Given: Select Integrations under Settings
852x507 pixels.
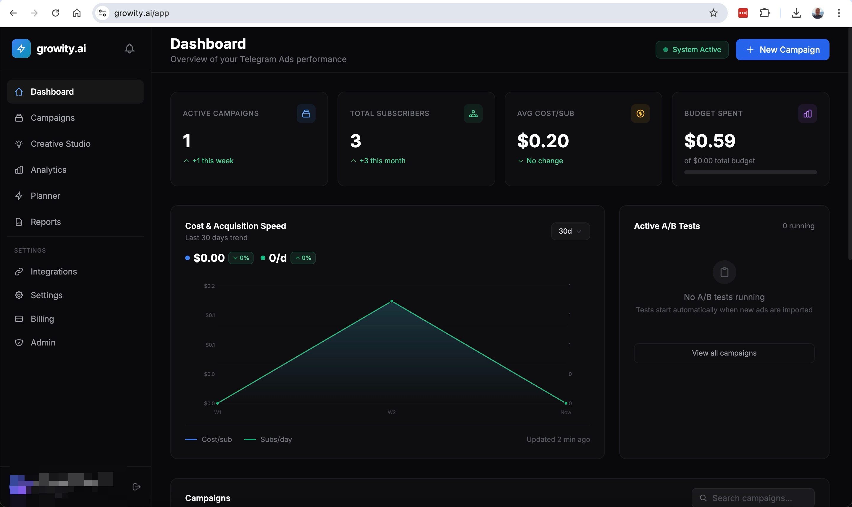Looking at the screenshot, I should click(54, 272).
